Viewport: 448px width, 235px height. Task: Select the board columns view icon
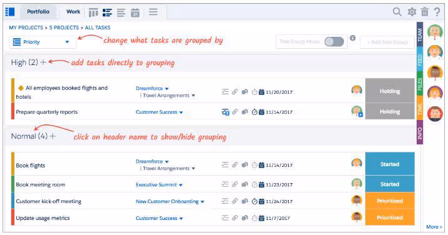93,12
